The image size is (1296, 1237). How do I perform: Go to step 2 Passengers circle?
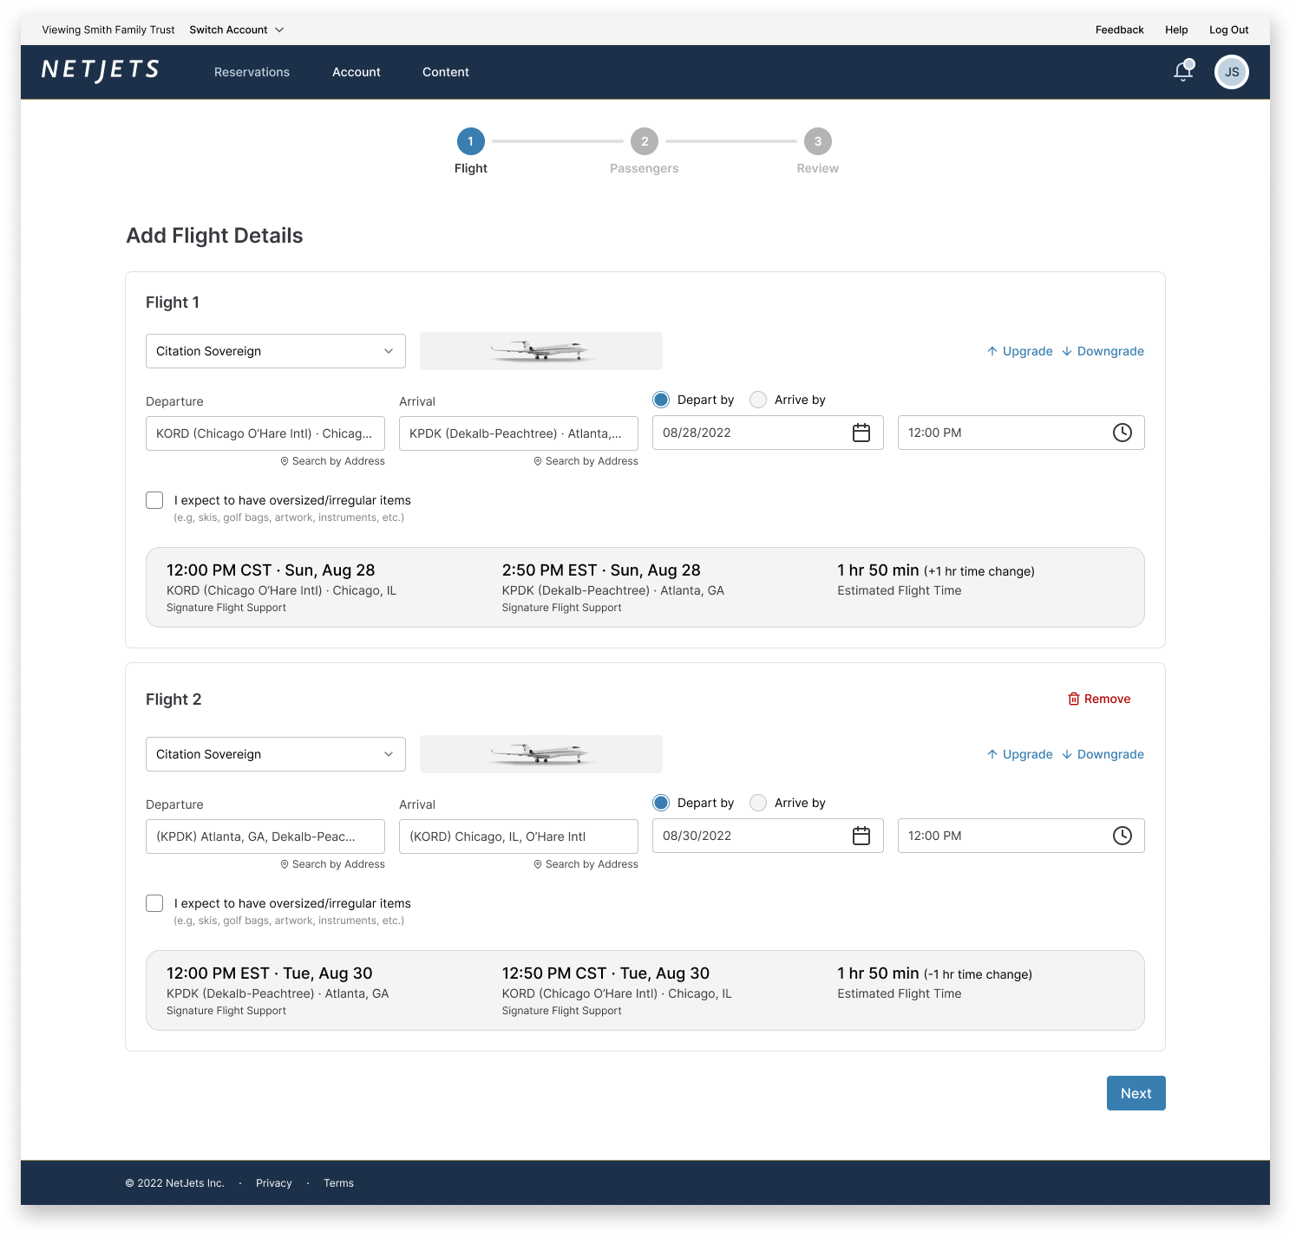coord(645,141)
